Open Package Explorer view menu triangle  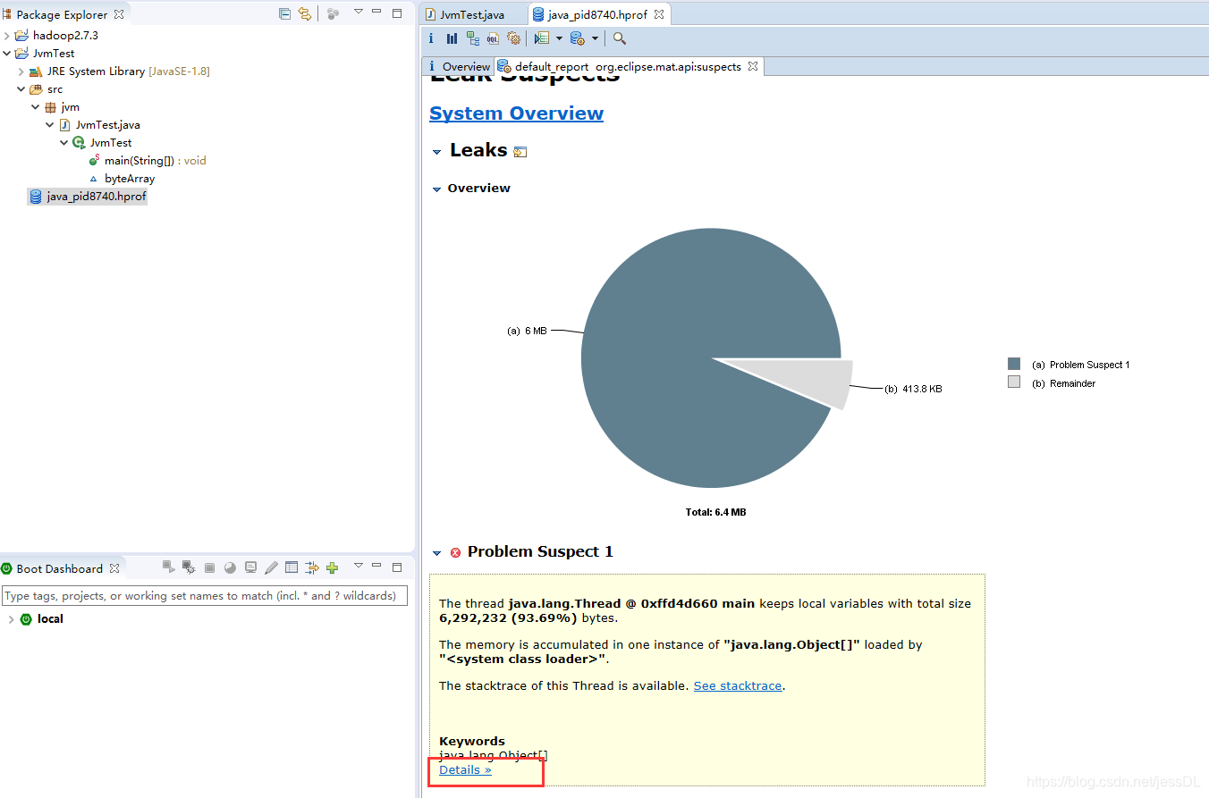tap(359, 12)
